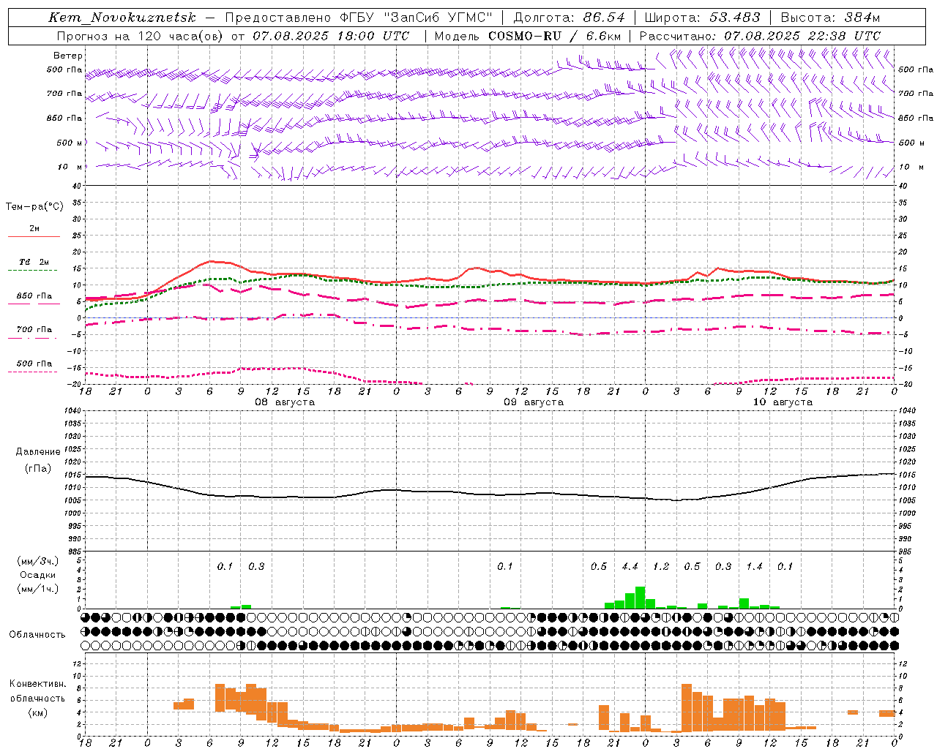Select the longitude text 'Долгота: 86.54'
Screen dimensions: 937x749
pos(570,18)
